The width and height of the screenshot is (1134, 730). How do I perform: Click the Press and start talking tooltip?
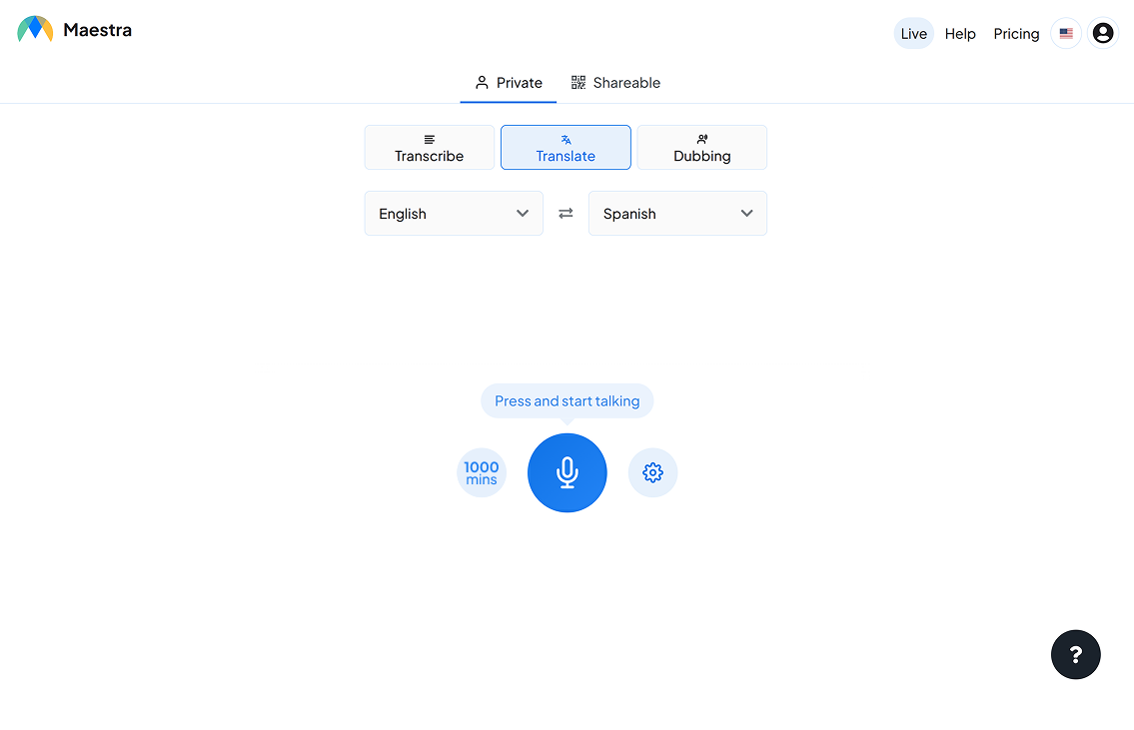tap(567, 400)
